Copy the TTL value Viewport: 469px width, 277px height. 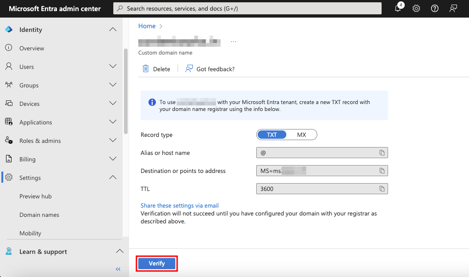coord(382,189)
